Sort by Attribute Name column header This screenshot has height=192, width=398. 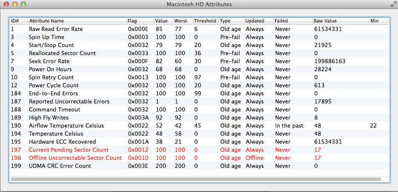point(77,21)
